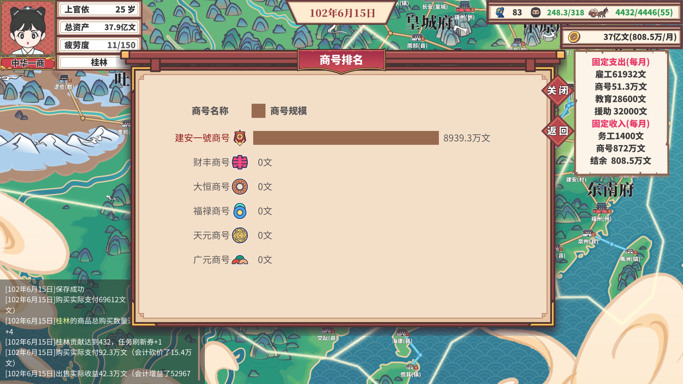Click the blue reputation figure icon
The height and width of the screenshot is (384, 683).
pyautogui.click(x=500, y=12)
